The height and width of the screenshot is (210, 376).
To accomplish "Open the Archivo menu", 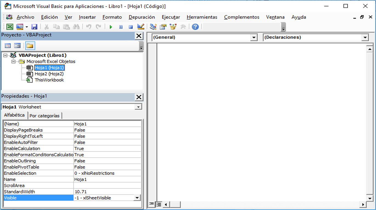I will click(x=26, y=17).
